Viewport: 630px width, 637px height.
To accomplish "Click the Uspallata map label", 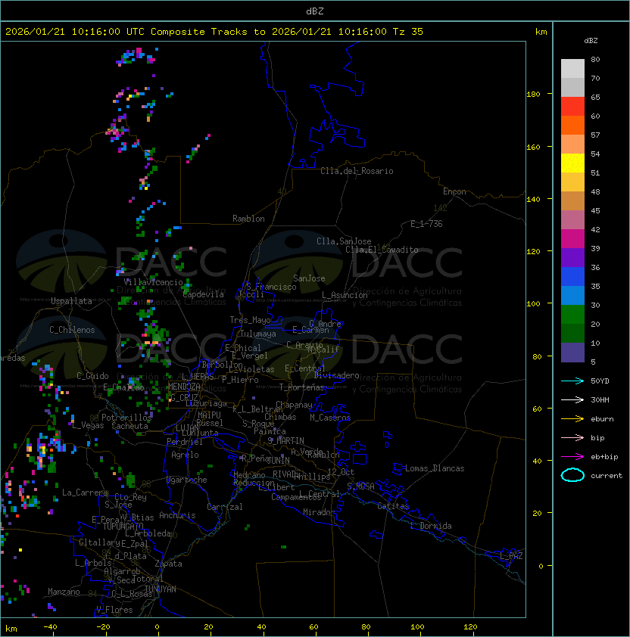I will [x=72, y=301].
